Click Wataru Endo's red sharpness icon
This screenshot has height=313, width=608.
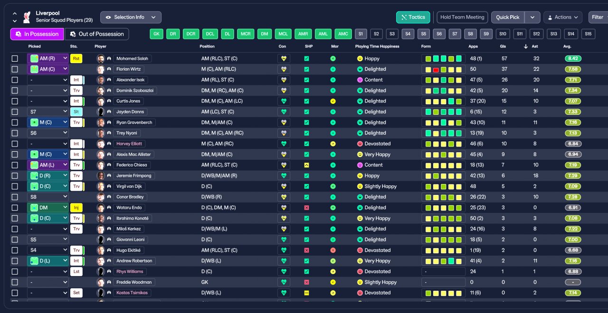point(306,208)
